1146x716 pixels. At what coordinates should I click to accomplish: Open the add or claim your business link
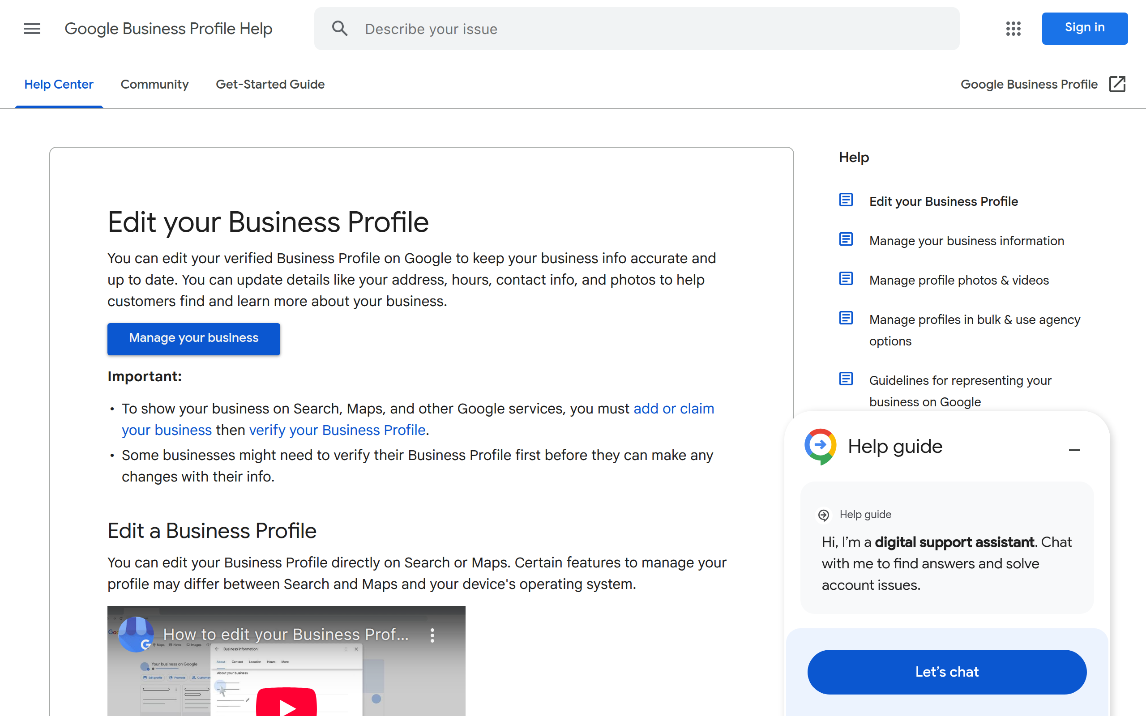click(673, 408)
